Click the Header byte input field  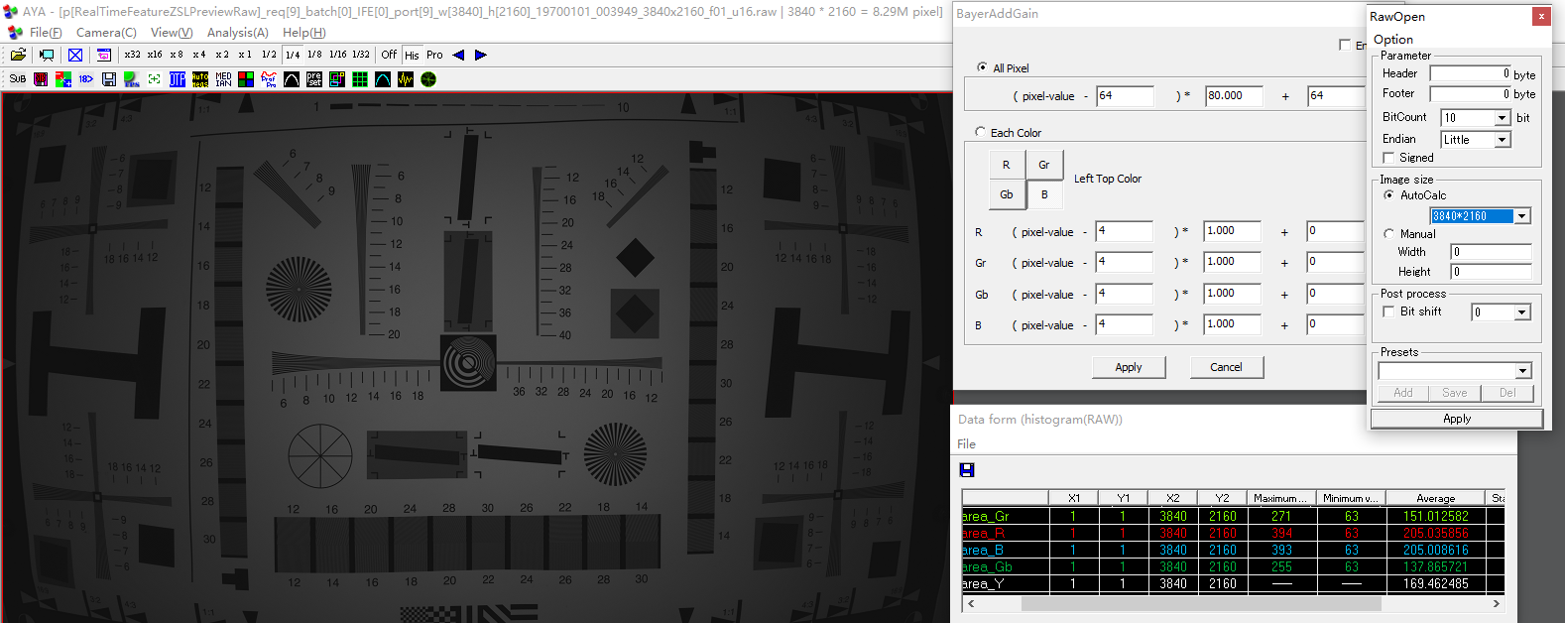pyautogui.click(x=1471, y=73)
